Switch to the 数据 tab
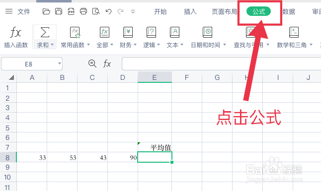The image size is (321, 191). point(289,11)
